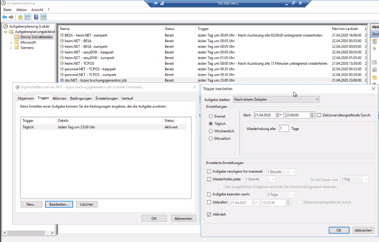Screen dimensions: 379x242
Task: Open the Wiederholen jede interval dropdown
Action: 260,179
